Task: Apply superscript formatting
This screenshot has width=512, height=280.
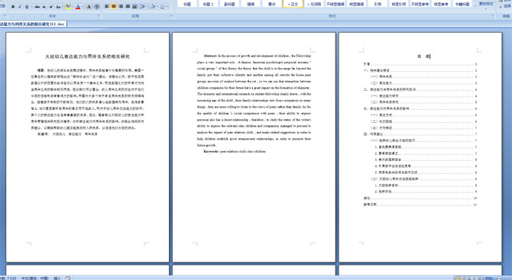Action: click(x=51, y=7)
